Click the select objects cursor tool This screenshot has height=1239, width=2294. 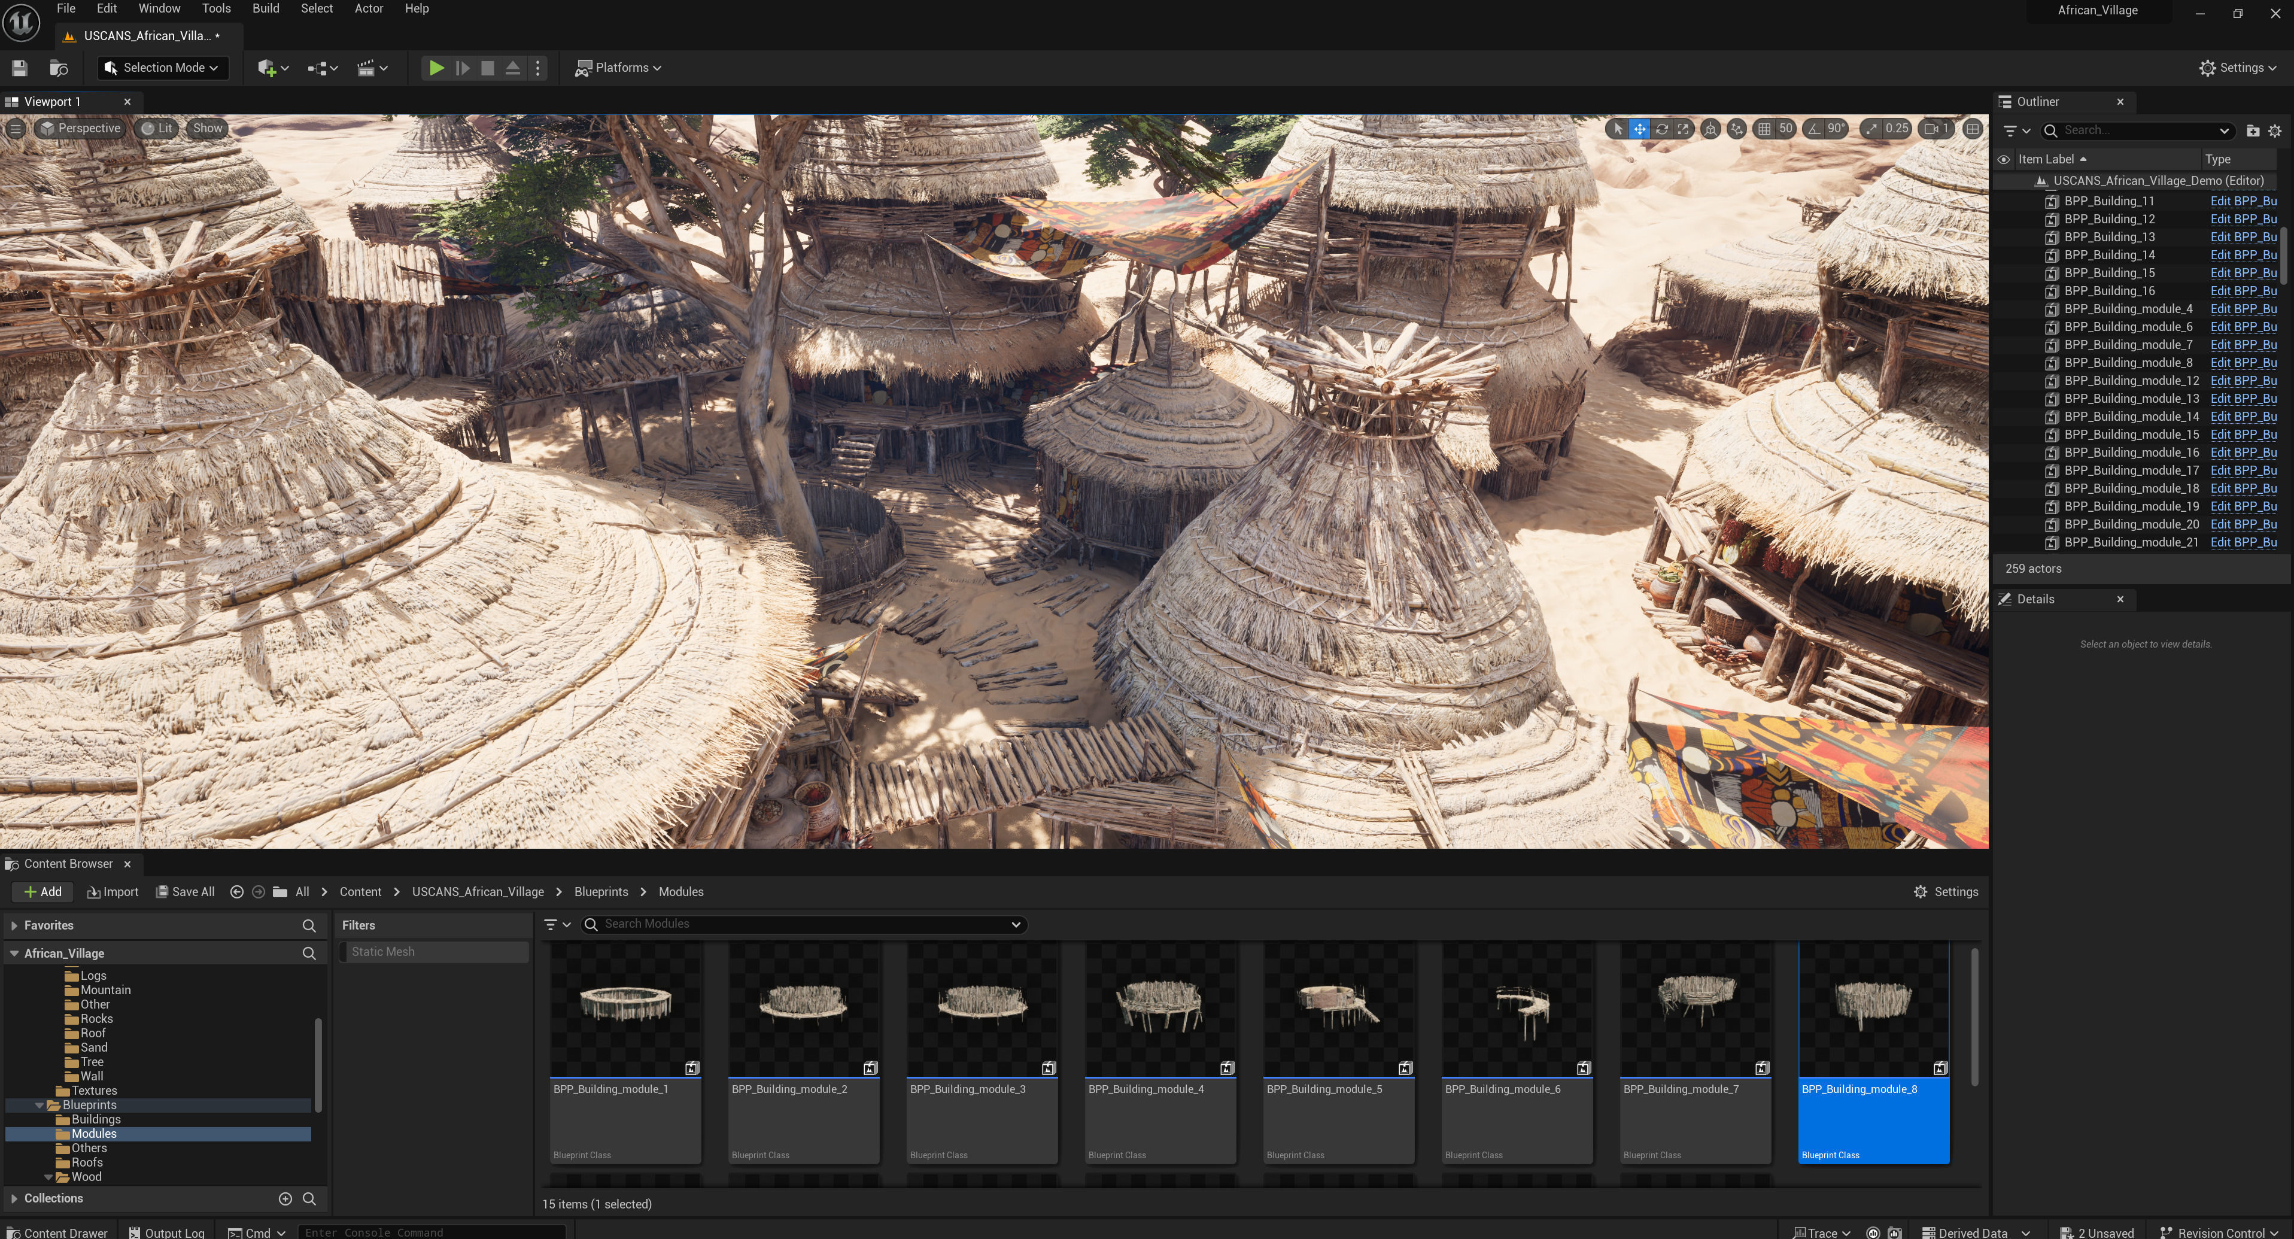click(1618, 129)
